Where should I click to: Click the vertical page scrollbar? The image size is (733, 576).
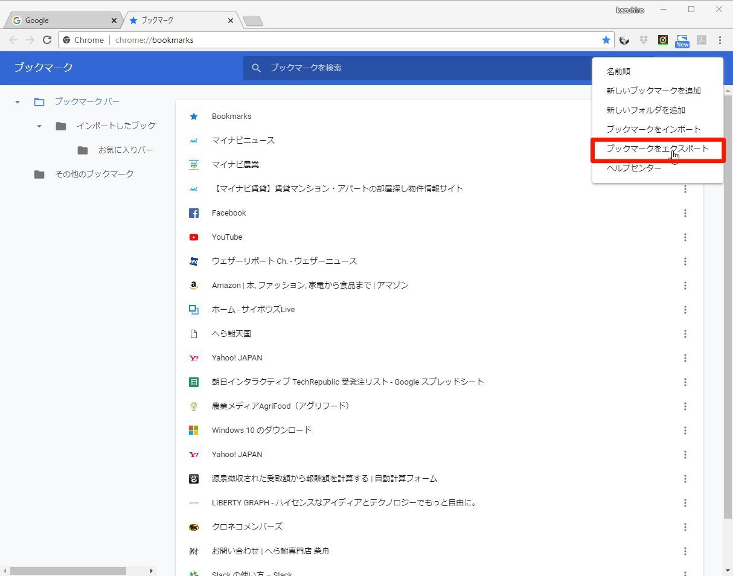pyautogui.click(x=728, y=306)
